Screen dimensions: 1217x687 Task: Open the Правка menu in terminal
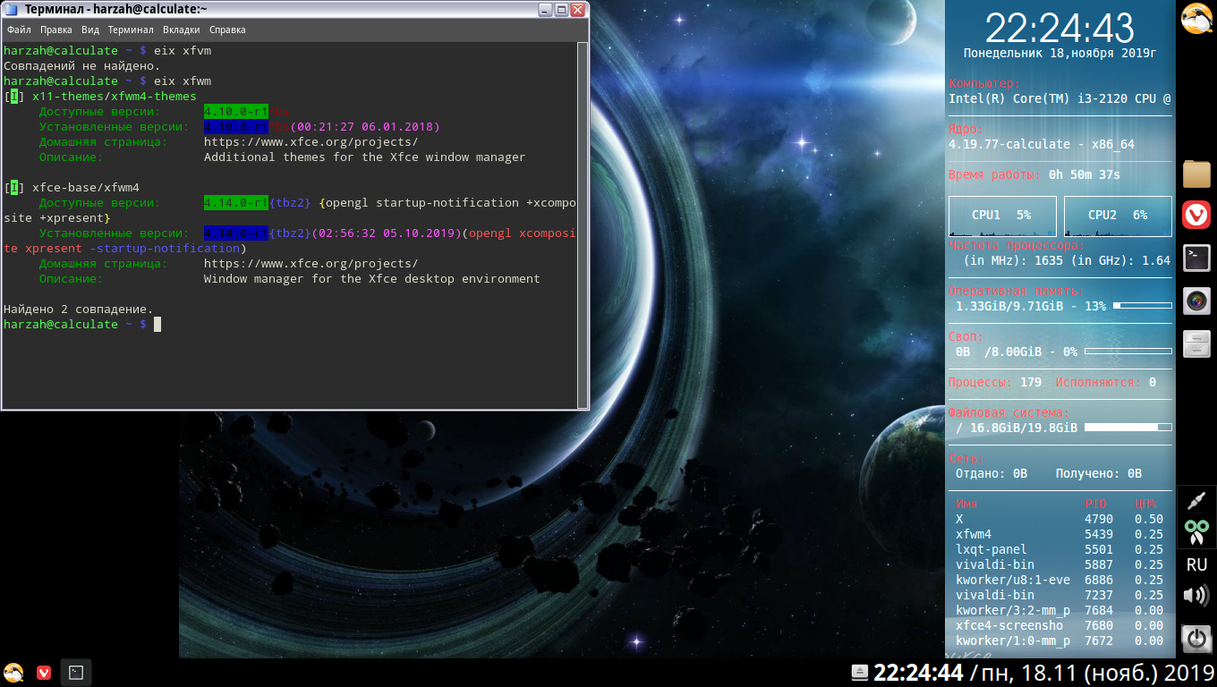coord(55,30)
